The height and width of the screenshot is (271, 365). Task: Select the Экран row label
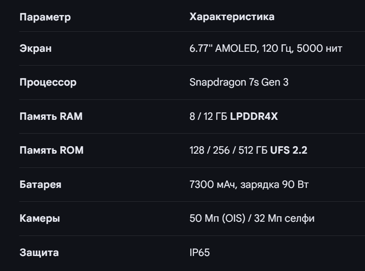(36, 48)
